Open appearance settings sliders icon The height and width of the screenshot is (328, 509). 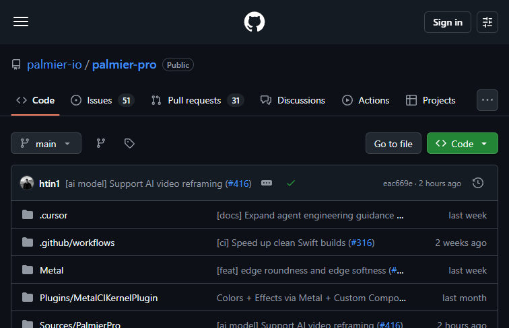(x=487, y=22)
